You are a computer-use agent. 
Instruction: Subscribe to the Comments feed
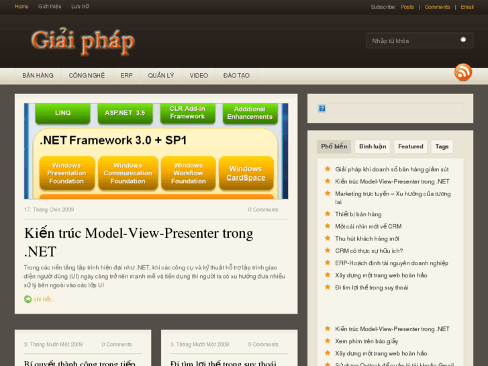pos(437,7)
